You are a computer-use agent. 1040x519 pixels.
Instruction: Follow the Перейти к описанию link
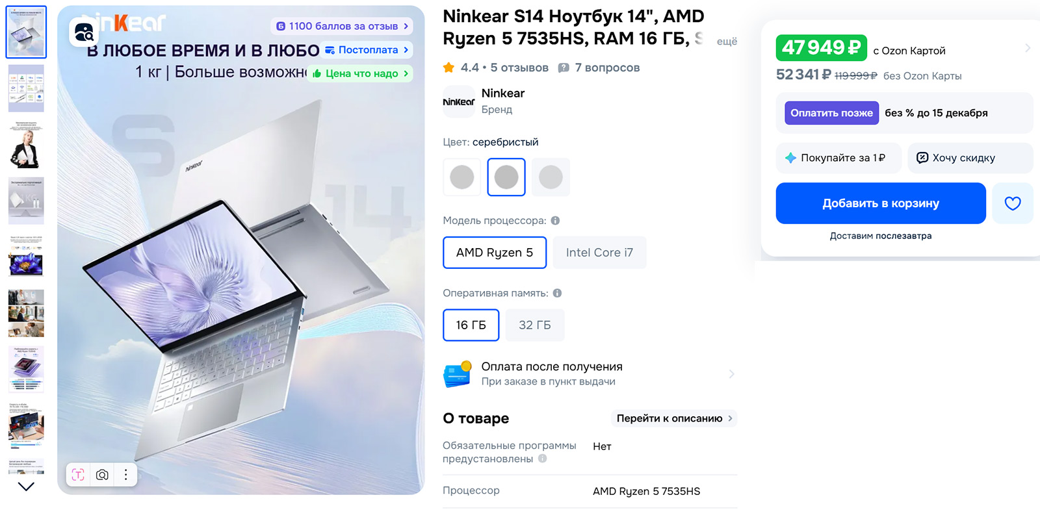(674, 418)
